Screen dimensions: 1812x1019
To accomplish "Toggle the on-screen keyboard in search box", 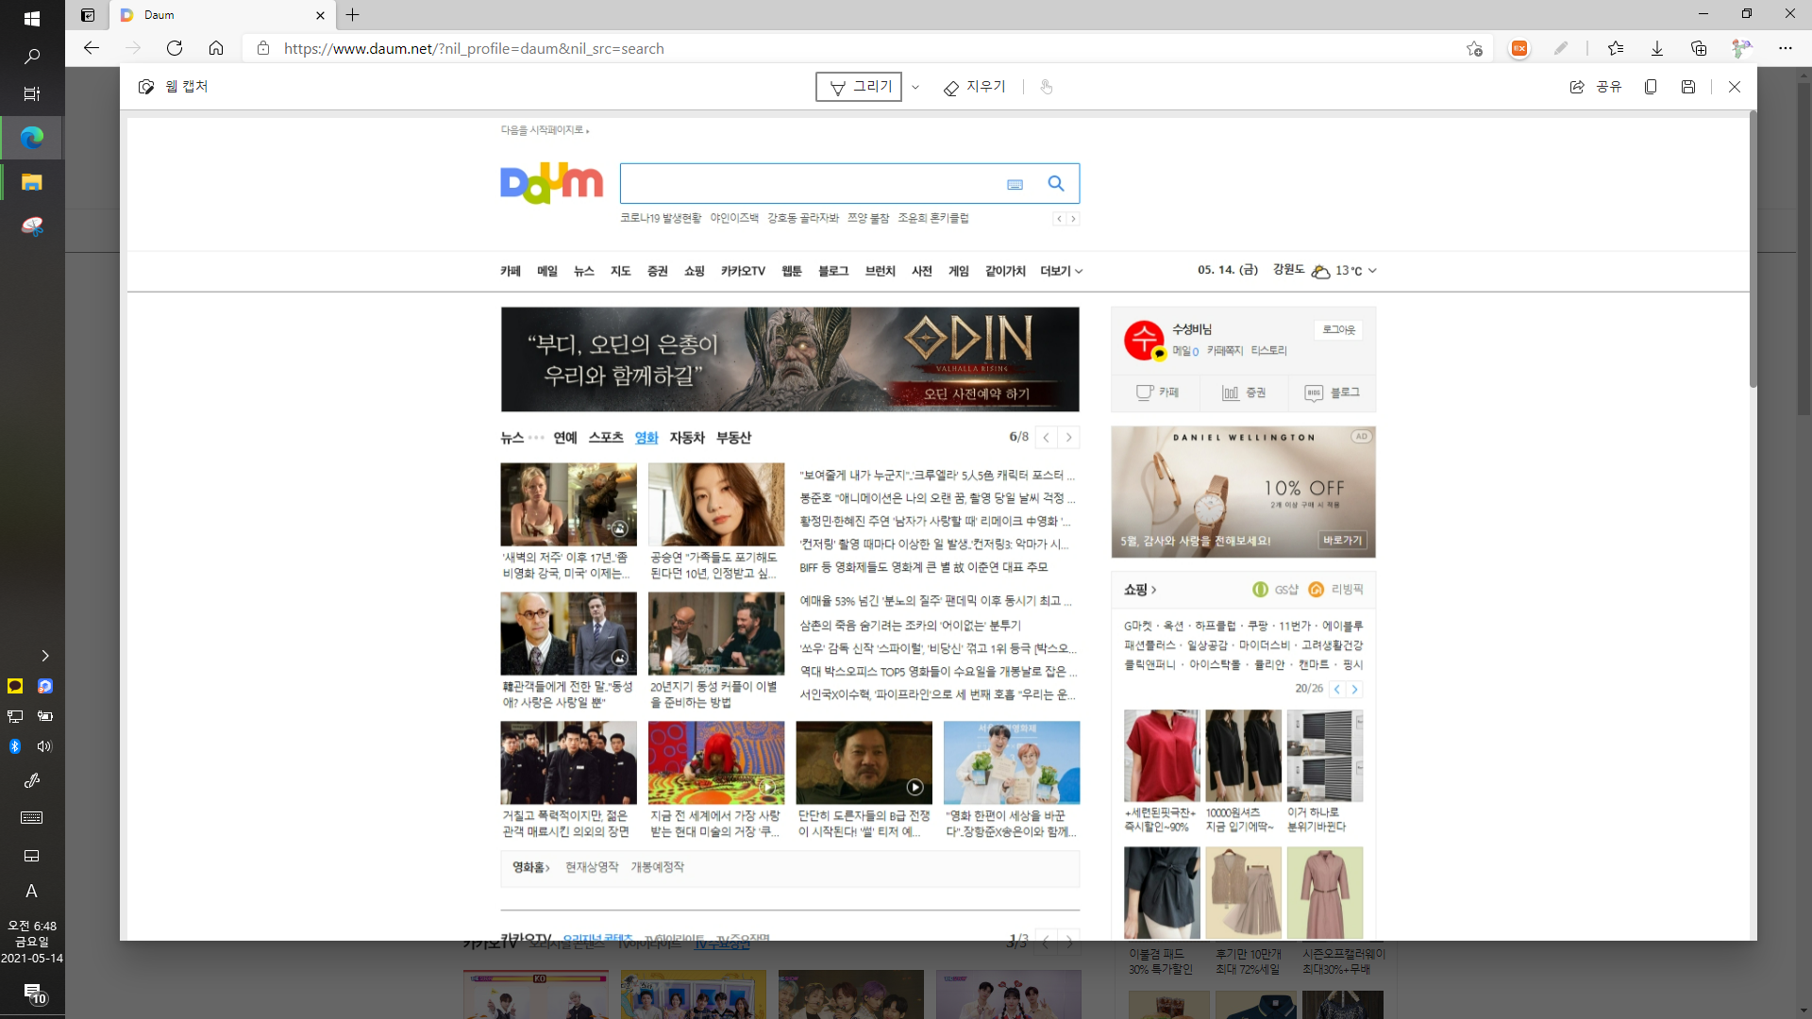I will tap(1015, 185).
